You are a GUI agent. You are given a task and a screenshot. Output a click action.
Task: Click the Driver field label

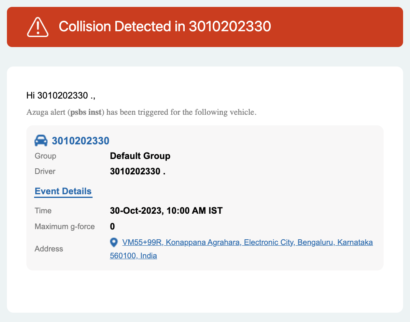tap(45, 171)
